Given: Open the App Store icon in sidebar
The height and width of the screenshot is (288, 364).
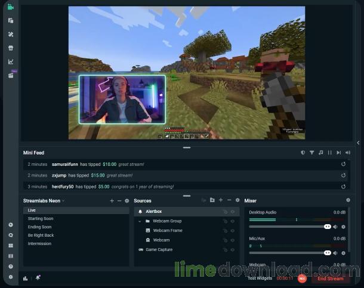Looking at the screenshot, I should coord(11,48).
